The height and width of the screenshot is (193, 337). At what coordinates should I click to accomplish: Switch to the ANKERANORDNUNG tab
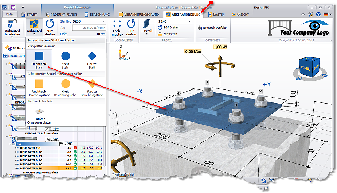183,15
